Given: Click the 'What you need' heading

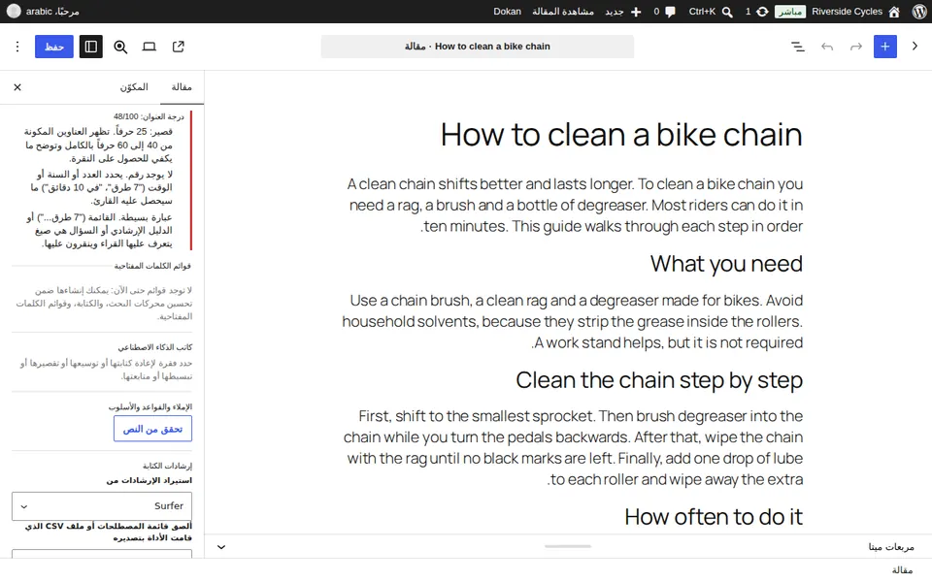Looking at the screenshot, I should pyautogui.click(x=726, y=264).
